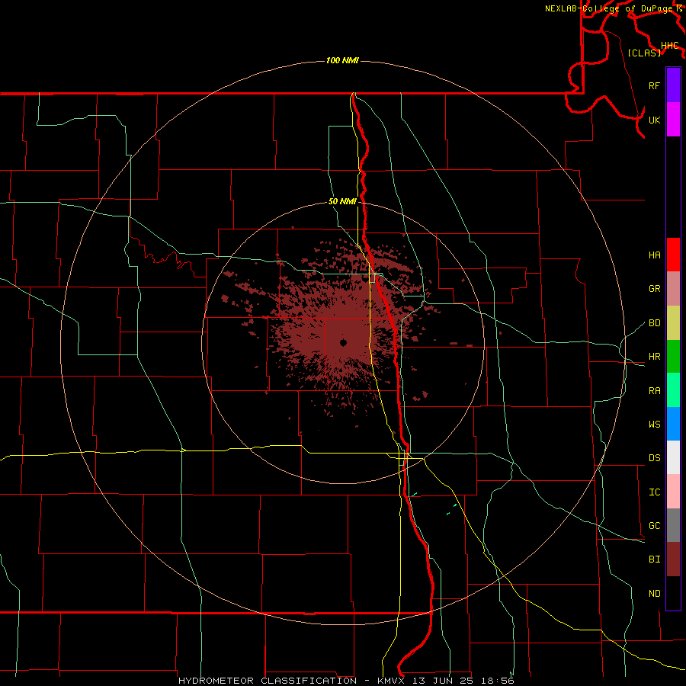This screenshot has height=686, width=686.
Task: Select the GC gray legend swatch
Action: 673,525
